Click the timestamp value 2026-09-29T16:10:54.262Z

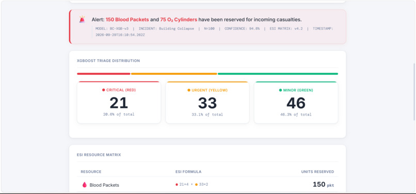120,35
